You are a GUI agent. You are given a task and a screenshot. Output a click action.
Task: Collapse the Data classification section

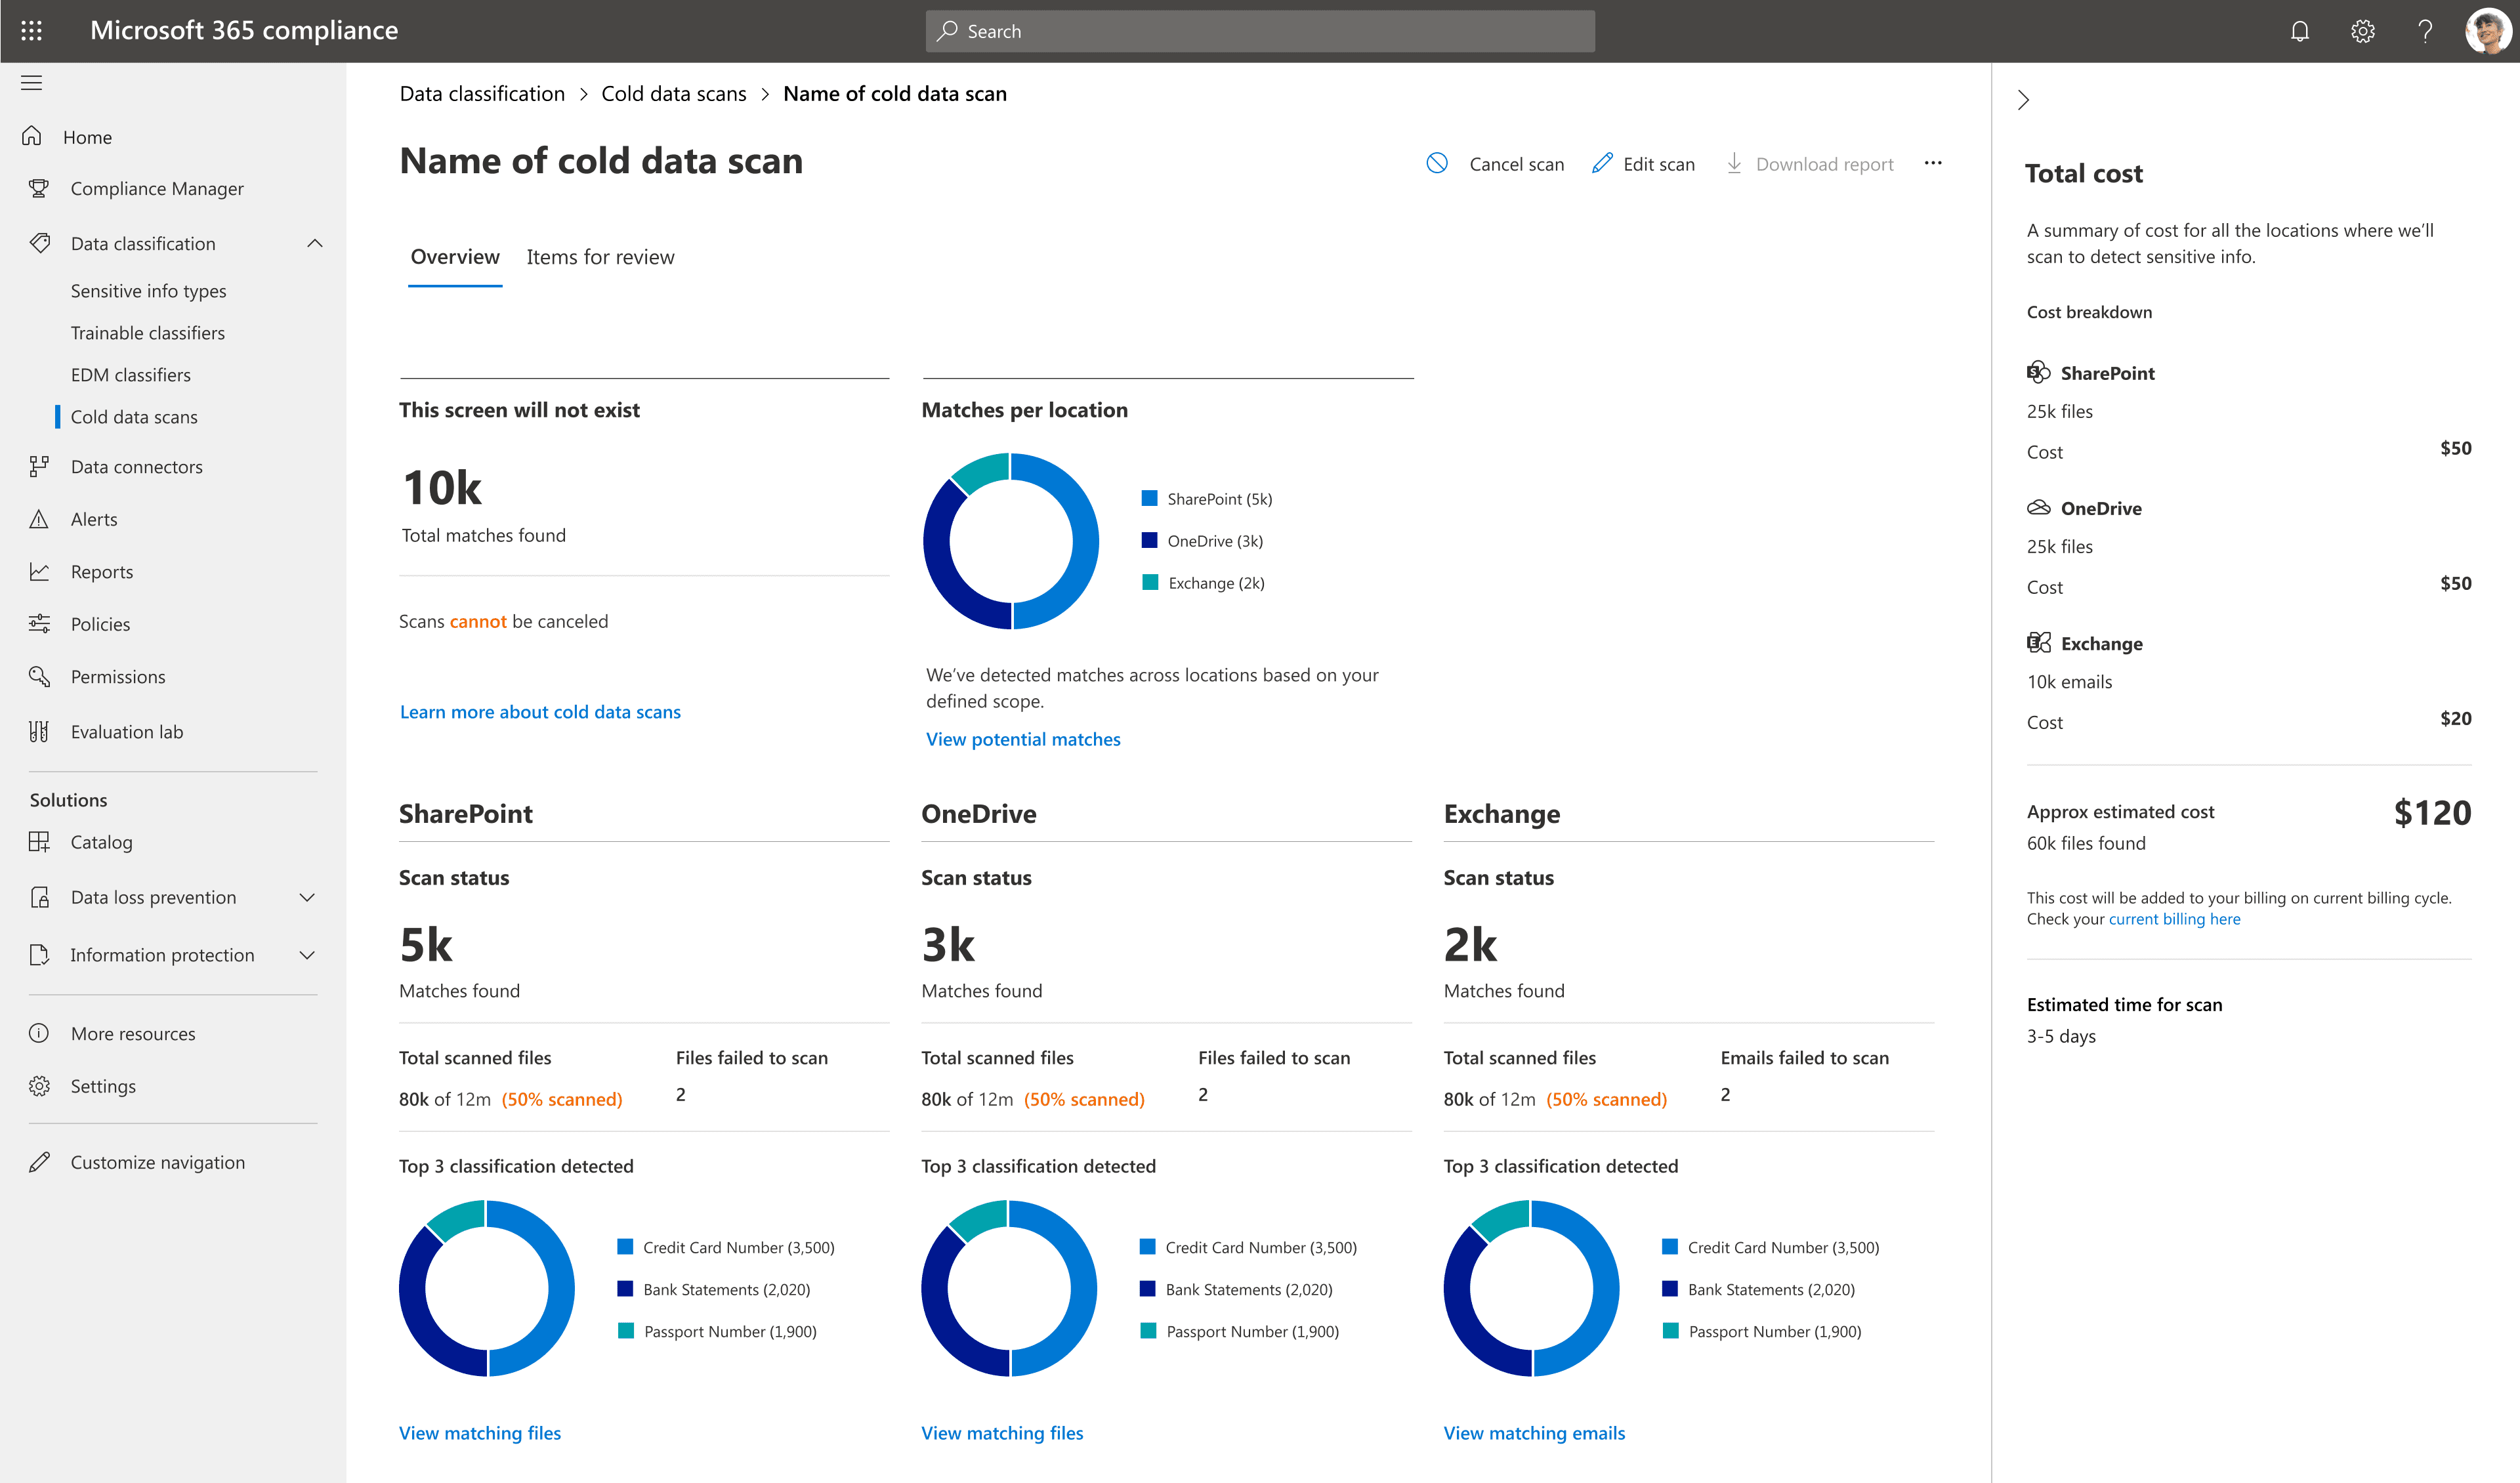pos(315,243)
